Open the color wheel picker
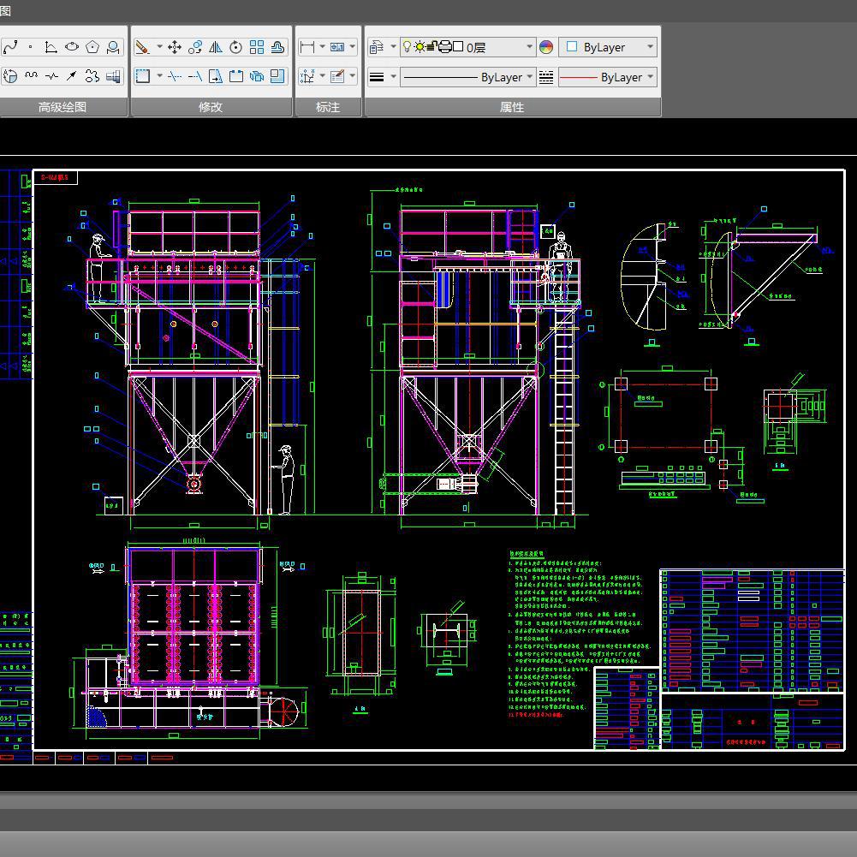The width and height of the screenshot is (857, 857). click(546, 47)
